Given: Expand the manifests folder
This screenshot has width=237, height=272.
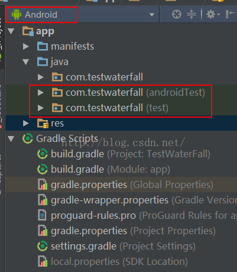Looking at the screenshot, I should coord(26,47).
